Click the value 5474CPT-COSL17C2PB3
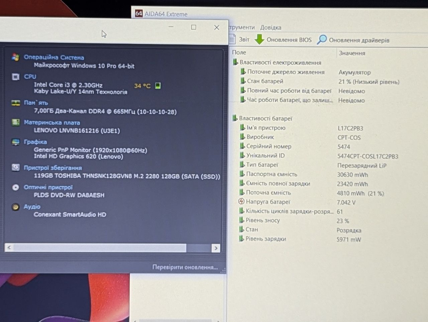This screenshot has height=322, width=428. coord(368,156)
